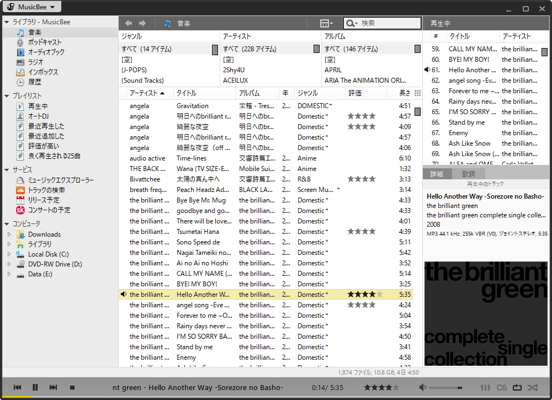552x400 pixels.
Task: Select the 音楽 library icon in sidebar
Action: [20, 33]
